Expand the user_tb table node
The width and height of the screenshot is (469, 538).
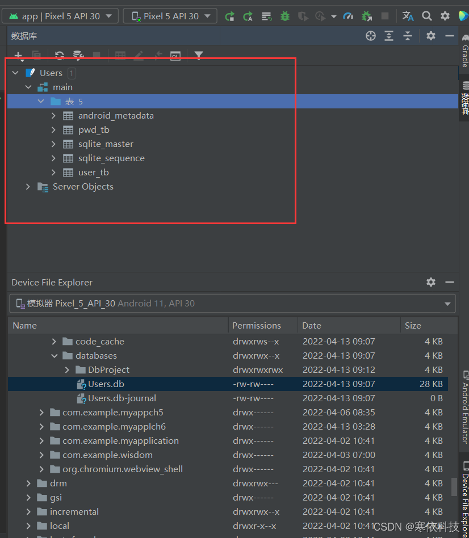(x=53, y=173)
